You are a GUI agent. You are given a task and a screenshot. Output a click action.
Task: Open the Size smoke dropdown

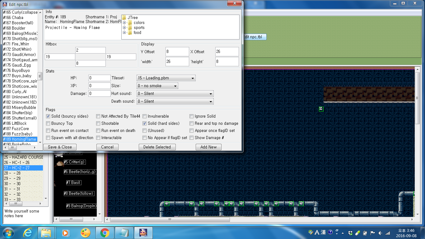(157, 86)
